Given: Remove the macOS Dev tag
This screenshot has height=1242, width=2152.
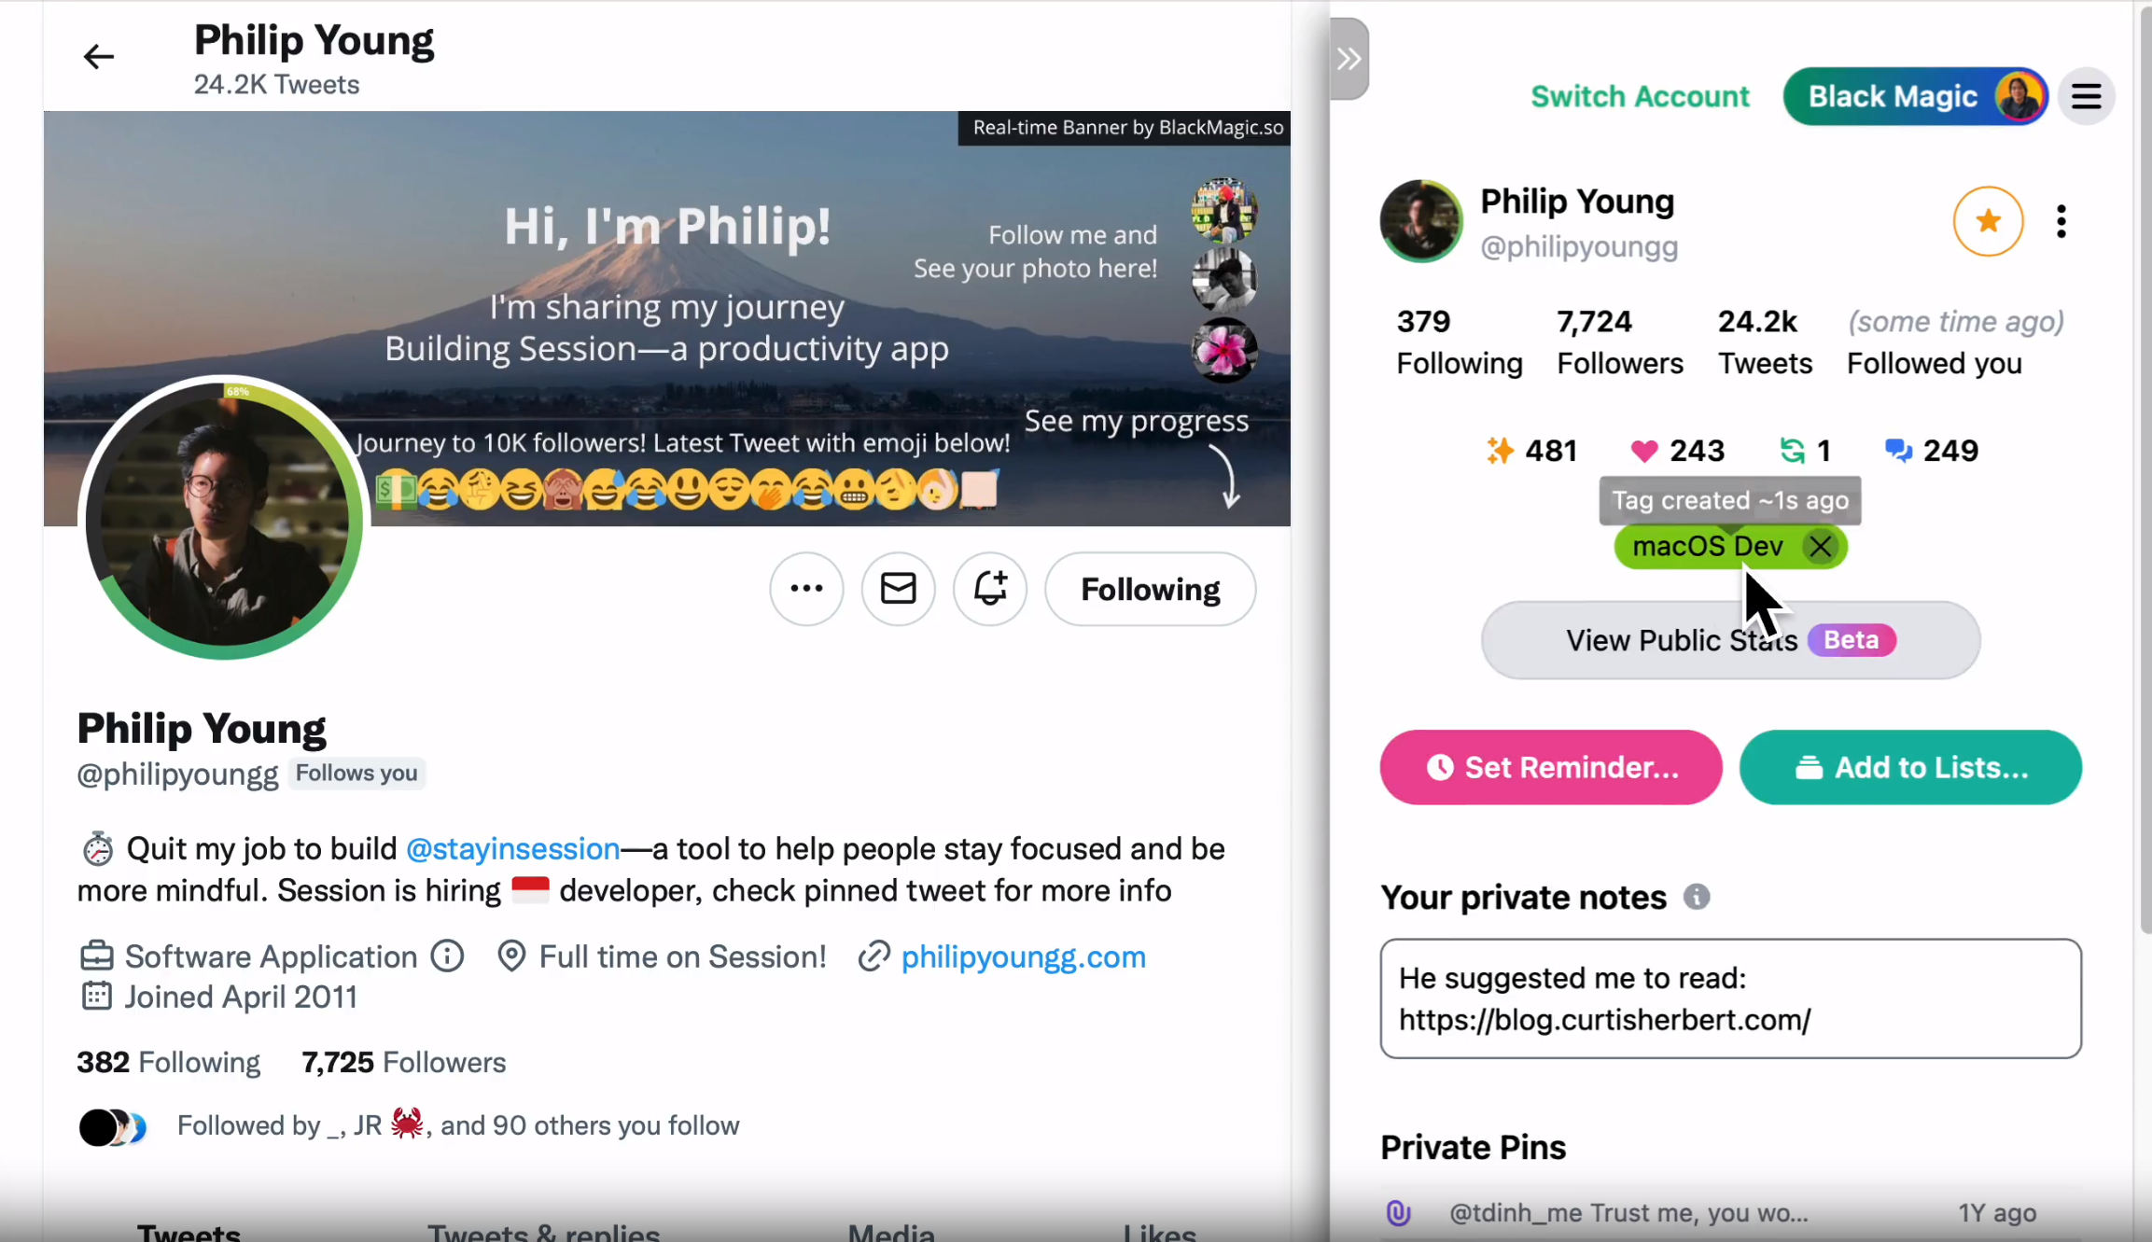Looking at the screenshot, I should pyautogui.click(x=1820, y=547).
